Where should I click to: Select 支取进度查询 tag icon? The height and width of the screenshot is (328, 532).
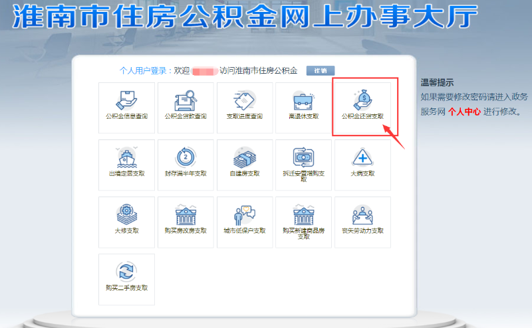pyautogui.click(x=244, y=100)
